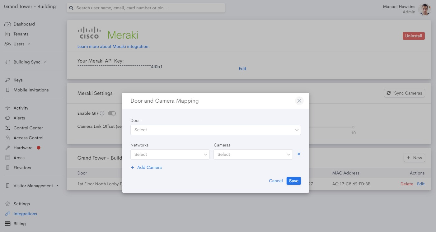Open the Hardware section with red alert dot
The image size is (436, 232).
coord(23,148)
